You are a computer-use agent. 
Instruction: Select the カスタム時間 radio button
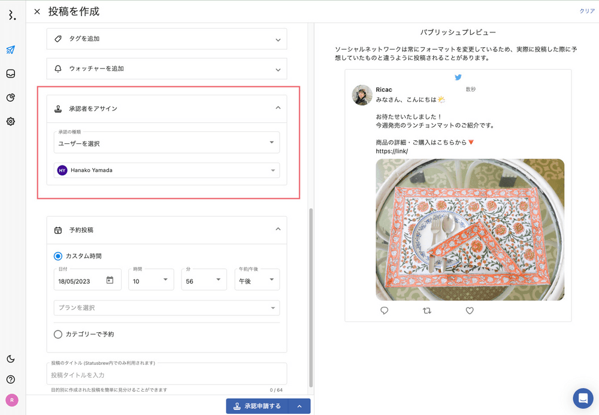pos(58,256)
